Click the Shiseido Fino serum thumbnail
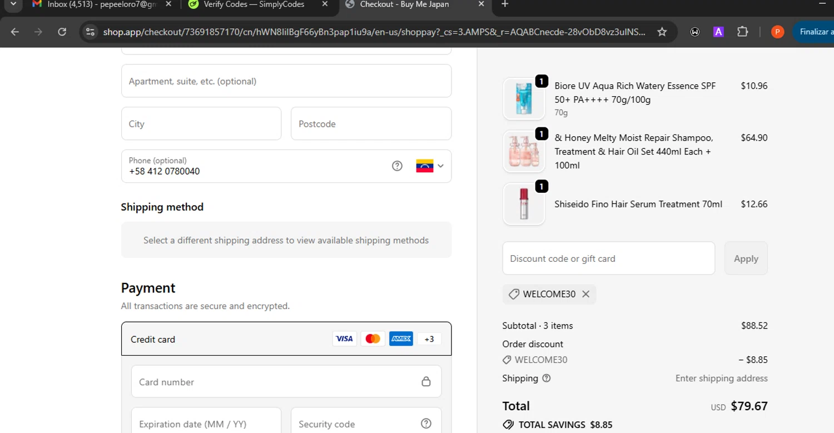 pos(524,204)
